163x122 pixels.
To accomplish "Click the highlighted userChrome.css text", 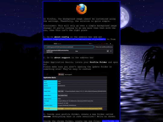I will click(110, 121).
